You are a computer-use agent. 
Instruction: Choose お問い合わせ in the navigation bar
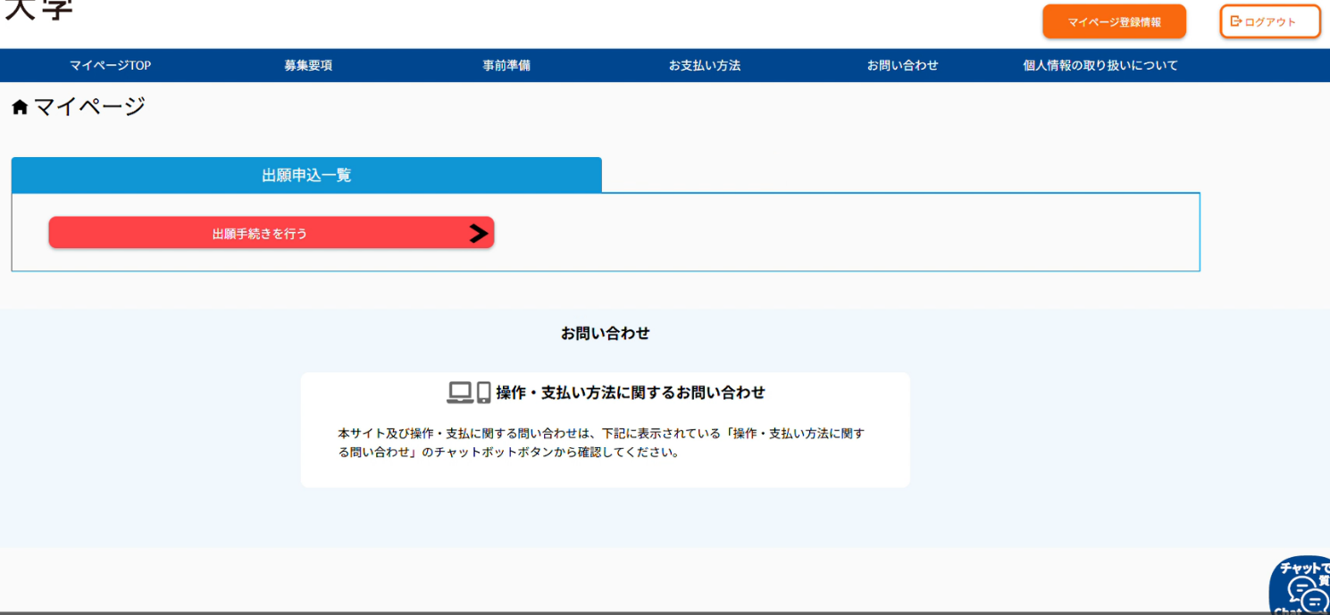tap(902, 65)
